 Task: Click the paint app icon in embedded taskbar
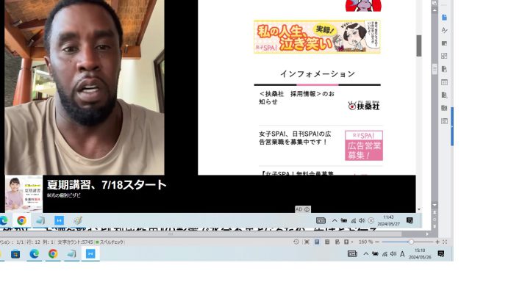78,220
